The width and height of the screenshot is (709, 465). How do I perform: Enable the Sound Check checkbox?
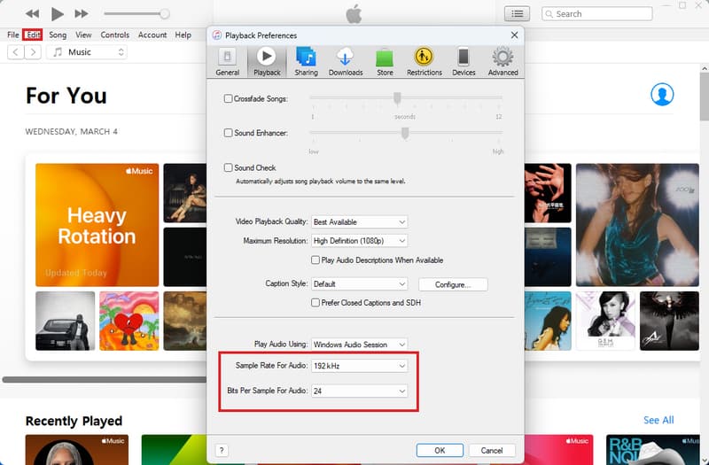coord(229,167)
